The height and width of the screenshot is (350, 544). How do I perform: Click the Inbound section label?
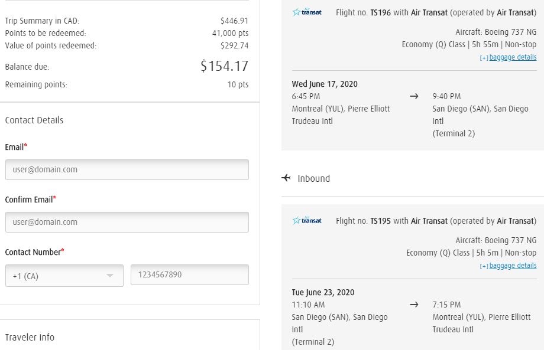313,178
